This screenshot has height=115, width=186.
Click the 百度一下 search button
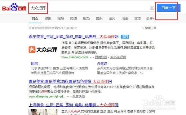(169, 8)
